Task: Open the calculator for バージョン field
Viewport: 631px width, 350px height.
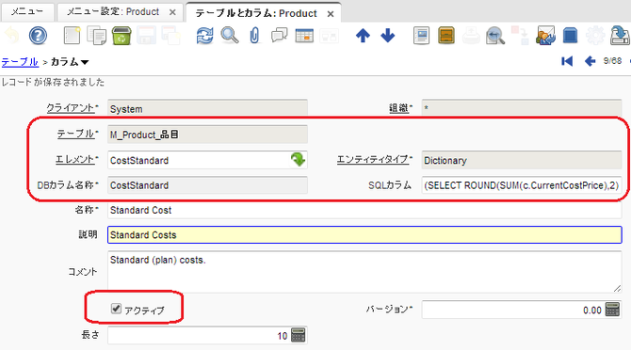Action: click(x=612, y=310)
